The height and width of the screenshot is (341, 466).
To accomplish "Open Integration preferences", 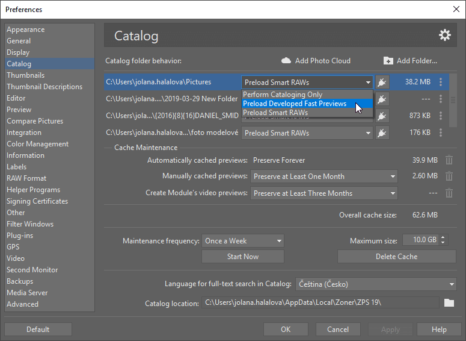I will coord(50,133).
